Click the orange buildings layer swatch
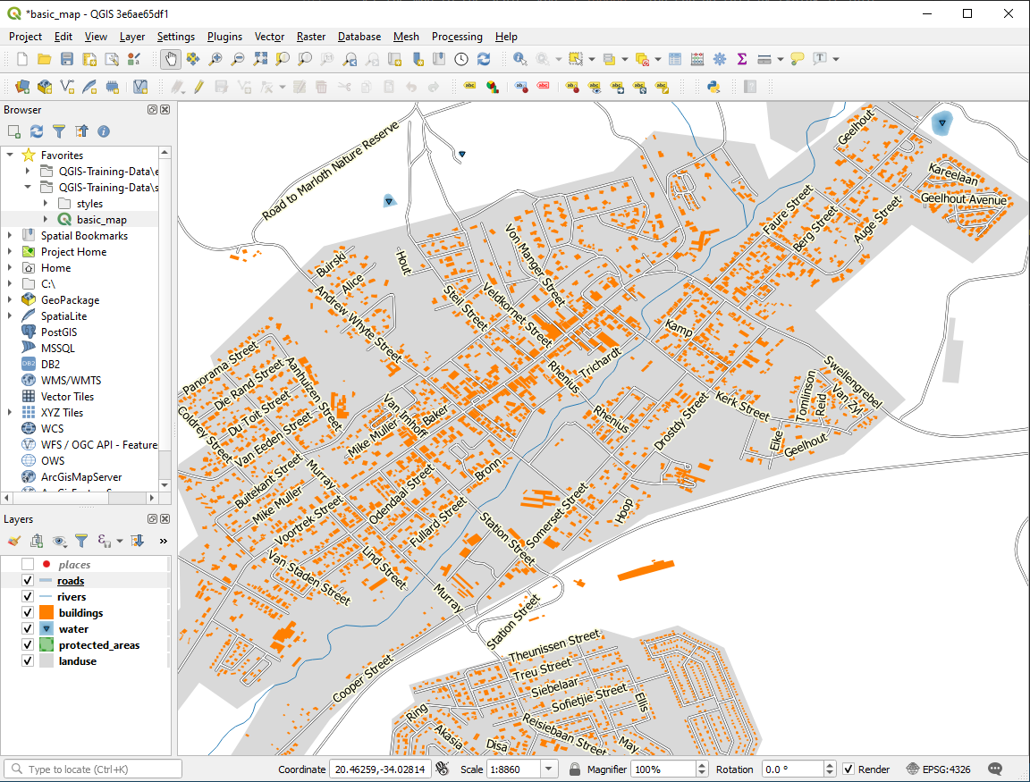The height and width of the screenshot is (782, 1030). pos(46,613)
